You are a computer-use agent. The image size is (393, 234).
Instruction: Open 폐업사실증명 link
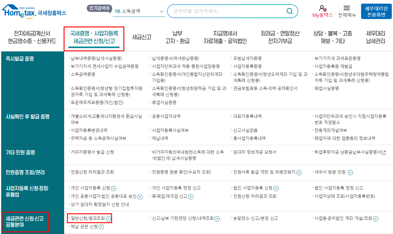click(326, 88)
